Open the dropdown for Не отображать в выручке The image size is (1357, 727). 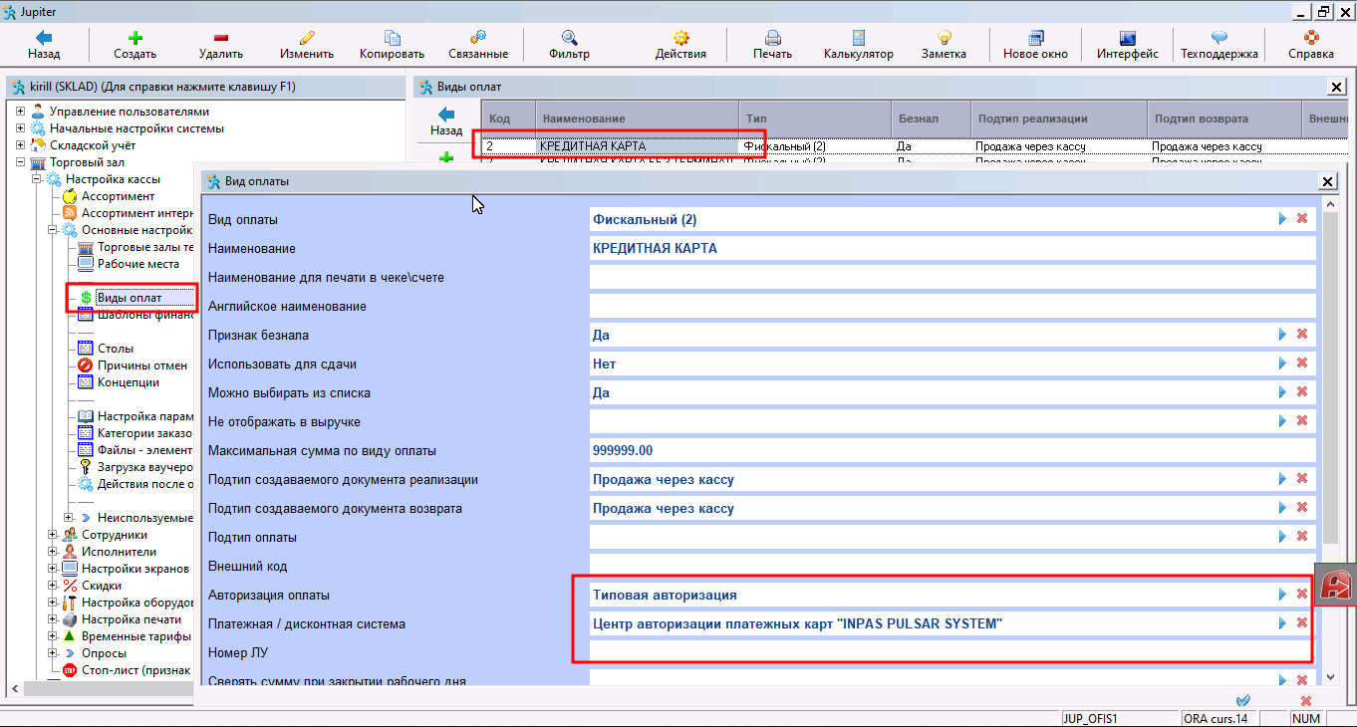coord(1283,421)
